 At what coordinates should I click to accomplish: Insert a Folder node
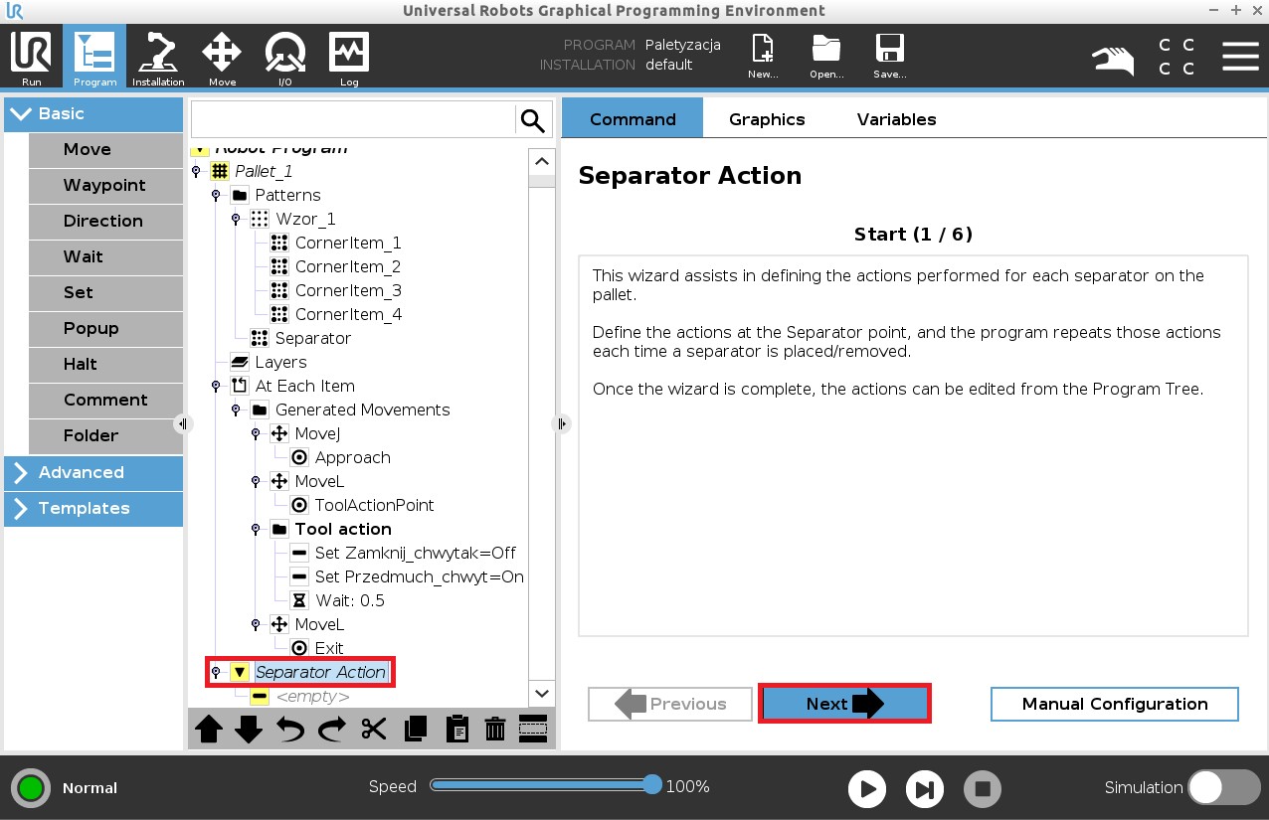[105, 435]
